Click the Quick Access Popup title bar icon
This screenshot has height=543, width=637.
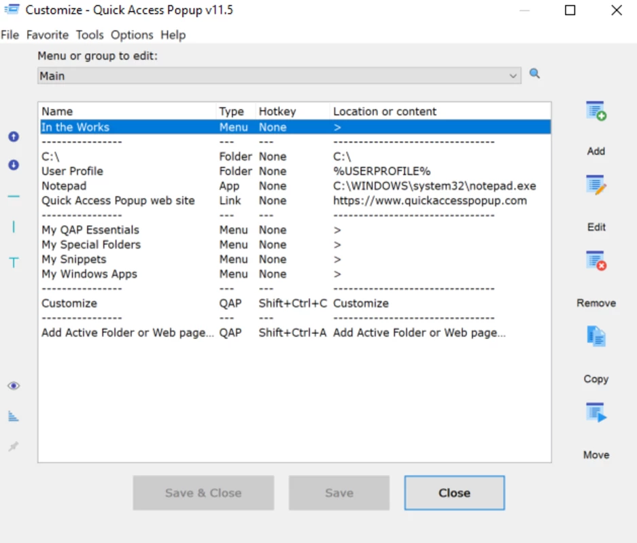coord(12,10)
